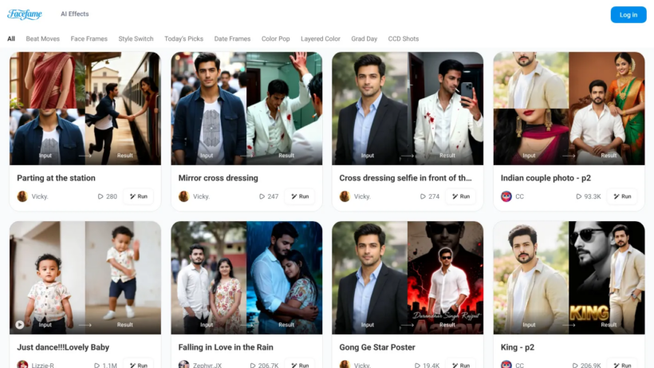654x368 pixels.
Task: Click the play count icon on Mirror cross dressing
Action: pyautogui.click(x=262, y=196)
